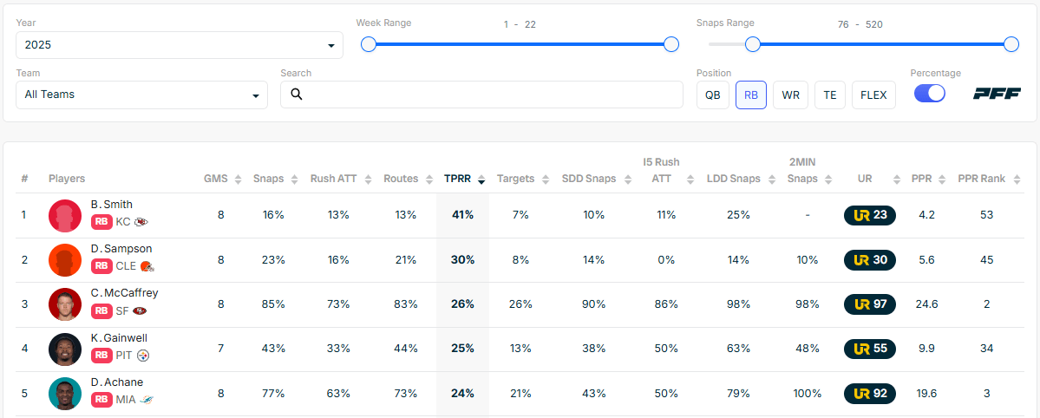
Task: Open the Team dropdown
Action: tap(141, 95)
